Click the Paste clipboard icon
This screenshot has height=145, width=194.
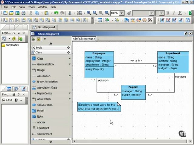coord(46,13)
